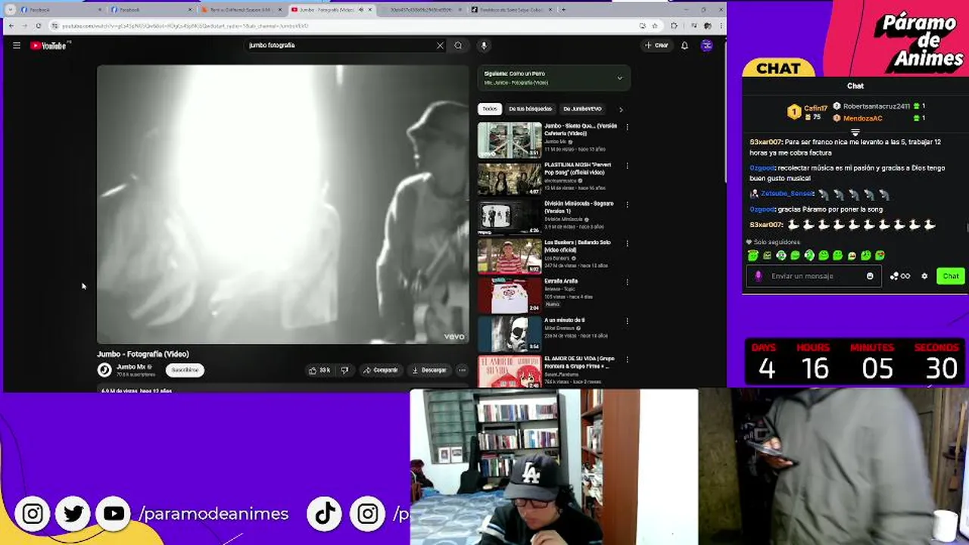Like the video with thumbs-up 33 k
Screen dimensions: 969x545
pos(319,370)
